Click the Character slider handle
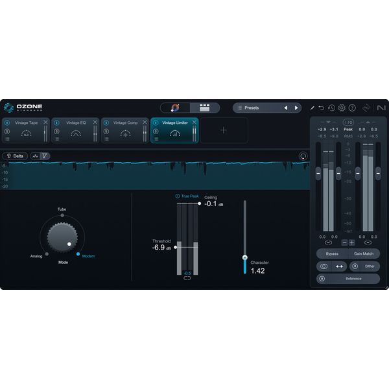This screenshot has width=389, height=389. 245,257
